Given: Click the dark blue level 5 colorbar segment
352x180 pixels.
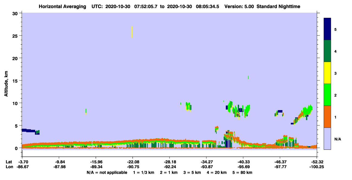Looking at the screenshot, I should pos(327,29).
